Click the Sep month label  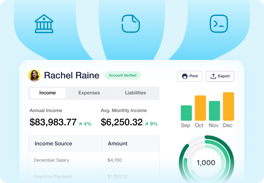click(x=186, y=126)
